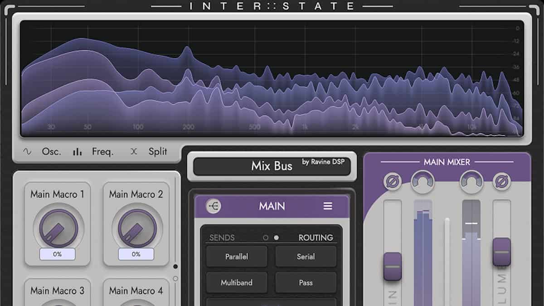Click the by Ravine DSP credit text
This screenshot has height=306, width=544.
325,162
